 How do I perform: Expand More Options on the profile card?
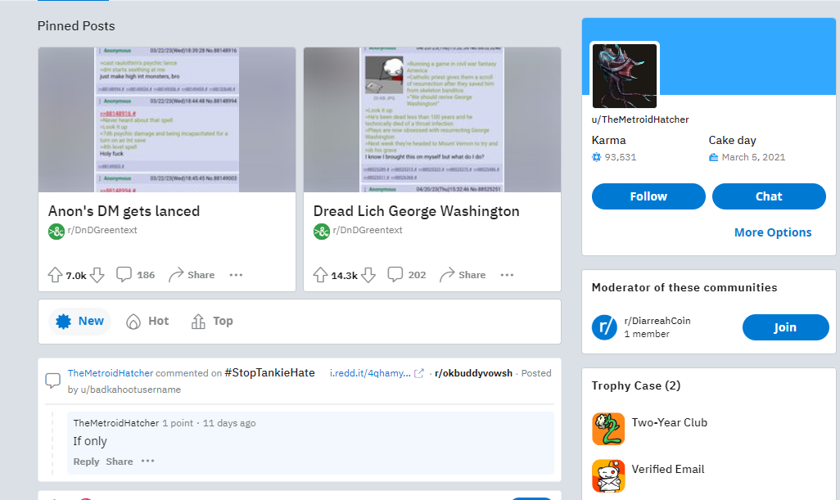point(773,232)
